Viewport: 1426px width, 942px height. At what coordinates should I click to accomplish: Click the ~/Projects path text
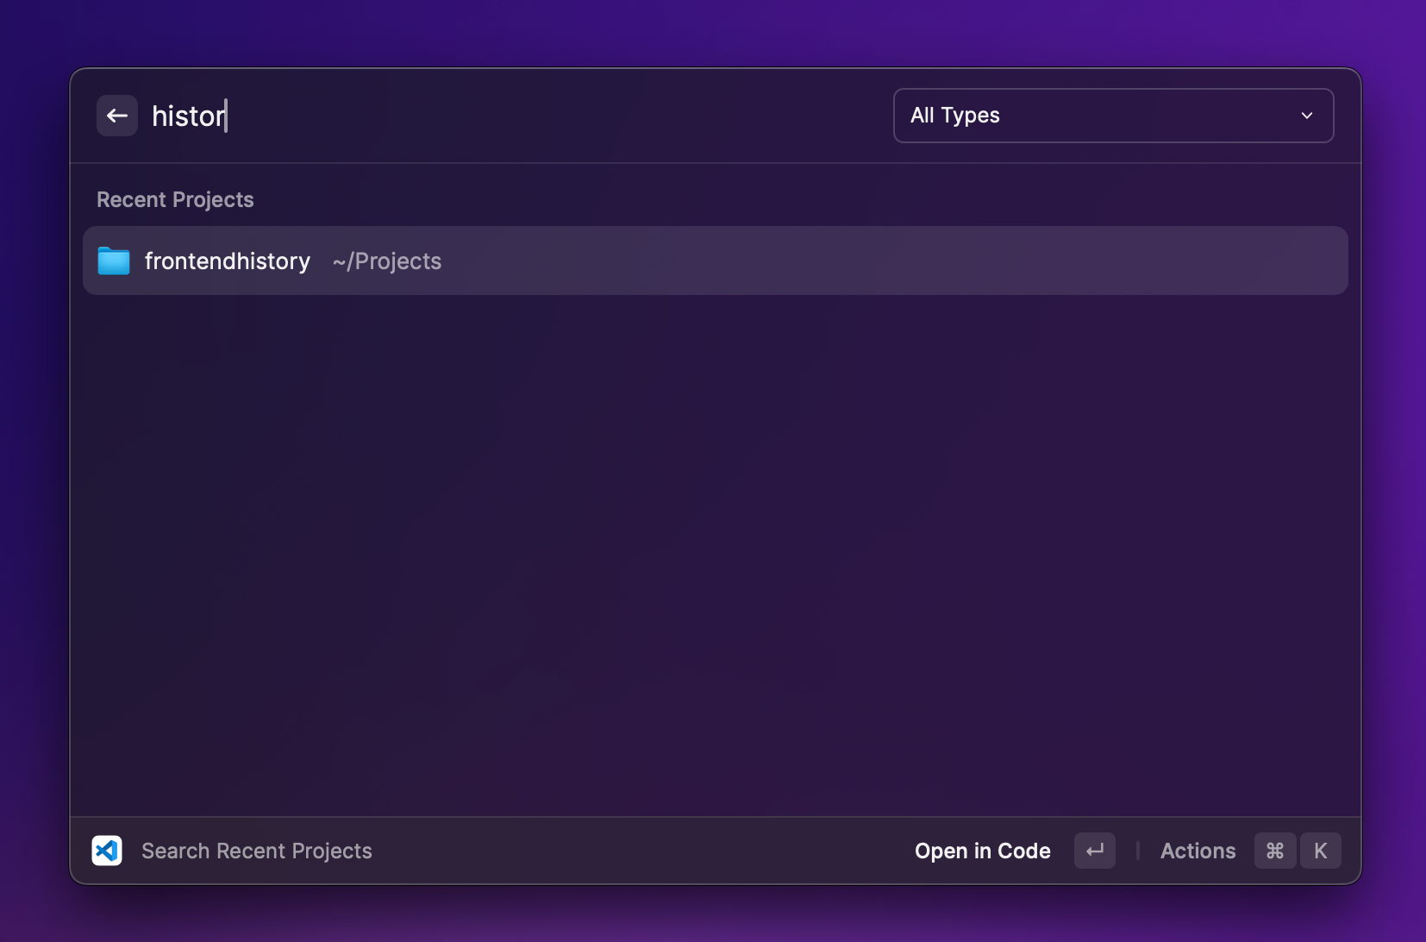click(386, 261)
